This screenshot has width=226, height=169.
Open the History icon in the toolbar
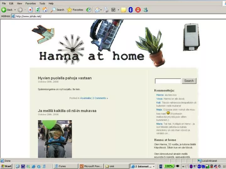89,10
